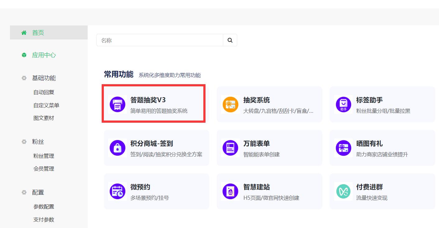Click the description 流量快速变现
The height and width of the screenshot is (228, 439).
coord(372,198)
